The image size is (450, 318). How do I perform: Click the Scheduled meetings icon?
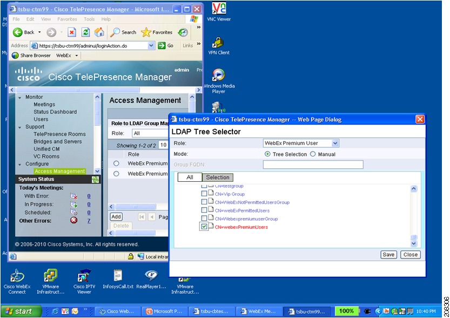[74, 213]
